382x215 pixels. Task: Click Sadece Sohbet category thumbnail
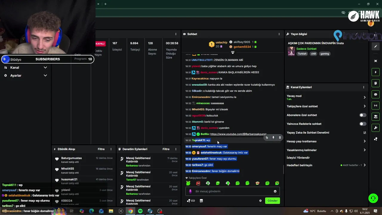point(291,51)
